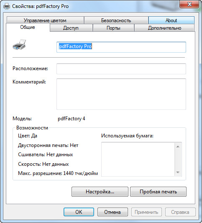Cancel with the Отмена button
This screenshot has width=202, height=223.
click(113, 212)
